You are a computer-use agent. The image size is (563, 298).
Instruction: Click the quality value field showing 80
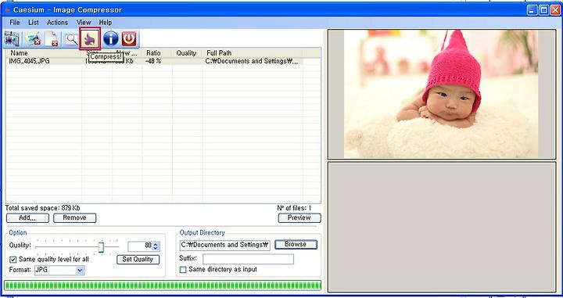(140, 246)
